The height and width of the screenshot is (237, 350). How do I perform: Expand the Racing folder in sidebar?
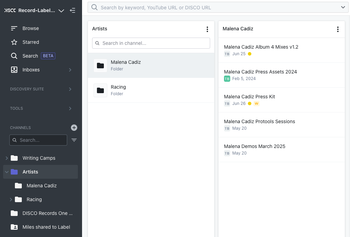tap(11, 200)
